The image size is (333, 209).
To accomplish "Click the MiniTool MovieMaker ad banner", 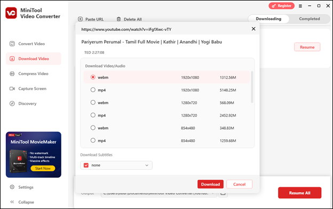I will (34, 155).
